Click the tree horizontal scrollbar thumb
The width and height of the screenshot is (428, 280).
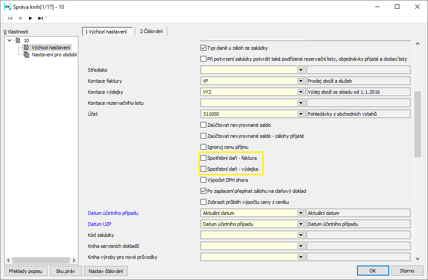(41, 260)
